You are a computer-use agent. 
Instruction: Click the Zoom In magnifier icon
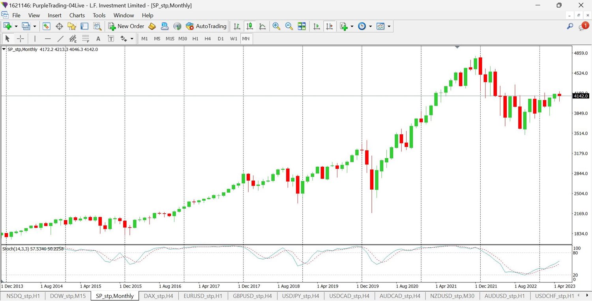[x=276, y=26]
